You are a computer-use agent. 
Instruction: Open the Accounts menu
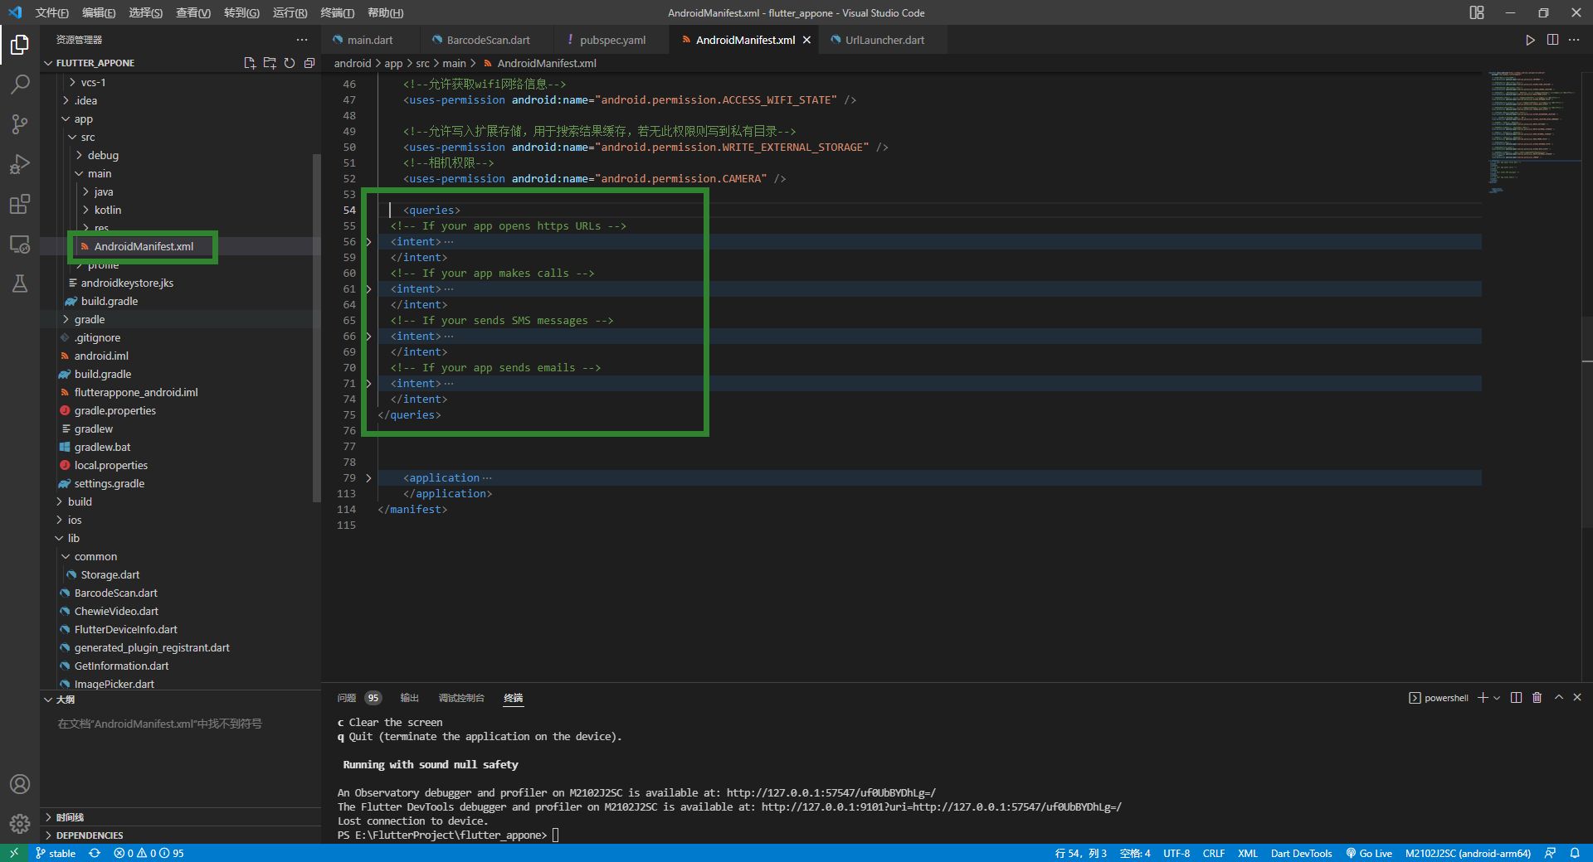coord(20,784)
